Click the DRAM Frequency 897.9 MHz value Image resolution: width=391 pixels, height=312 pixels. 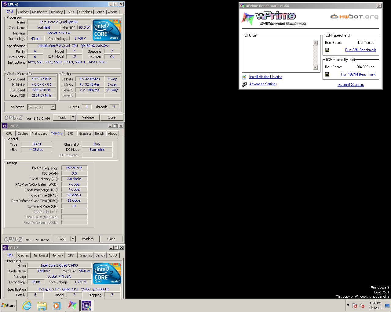coord(74,168)
